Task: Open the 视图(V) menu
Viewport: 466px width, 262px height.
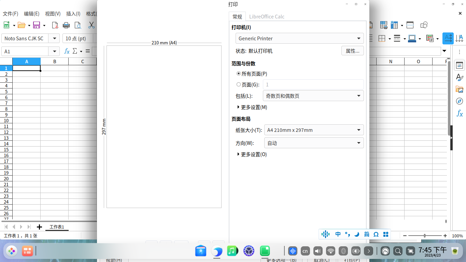Action: (53, 14)
